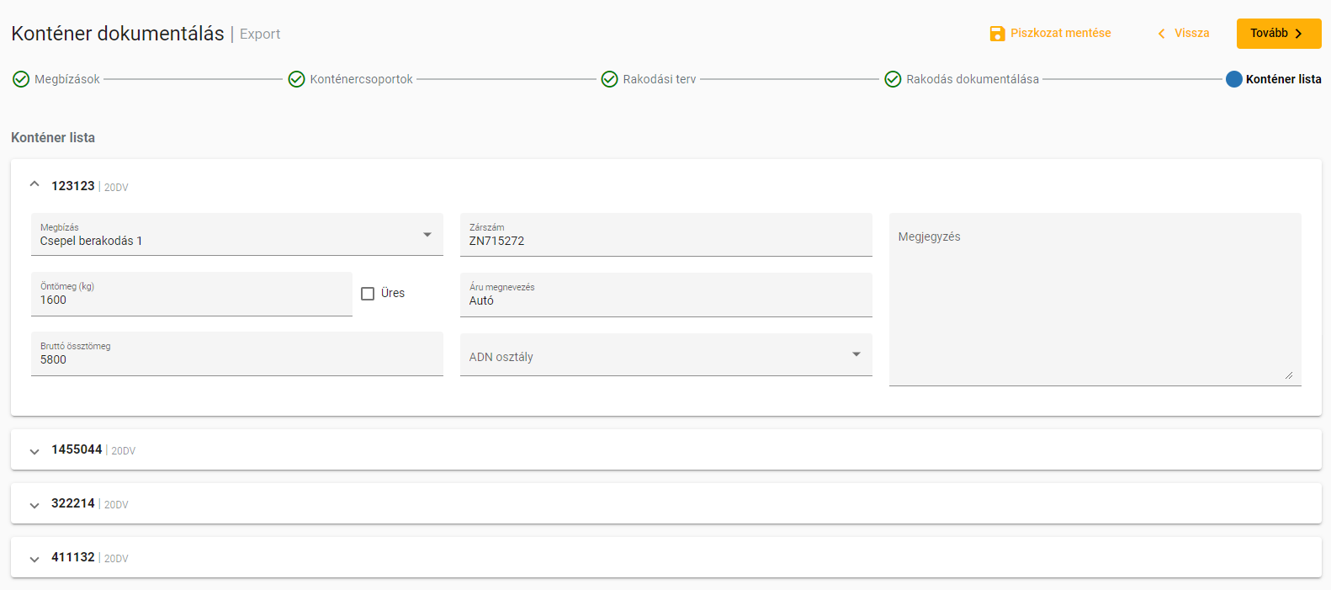Collapse container 123123 panel
Screen dimensions: 1331x590
pos(34,184)
